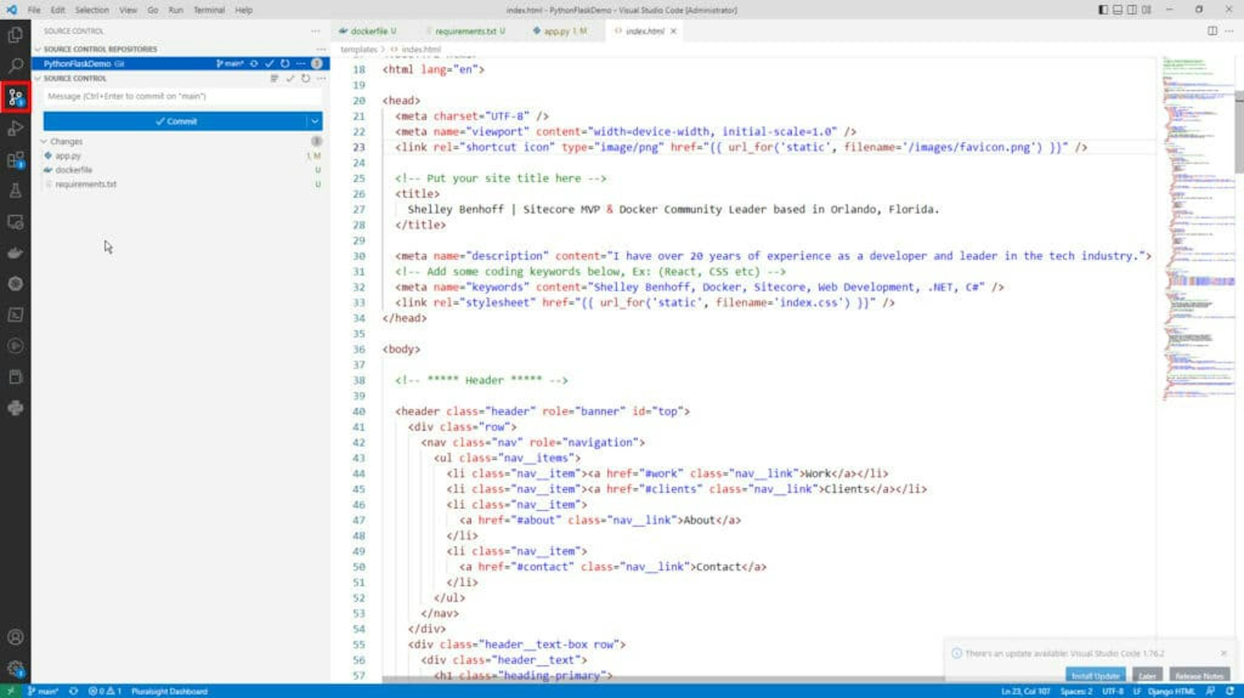Viewport: 1244px width, 698px height.
Task: Click the Commit button
Action: (x=176, y=121)
